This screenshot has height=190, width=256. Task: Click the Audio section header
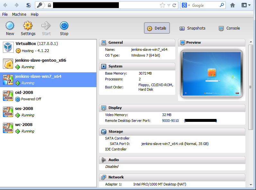tap(172, 160)
